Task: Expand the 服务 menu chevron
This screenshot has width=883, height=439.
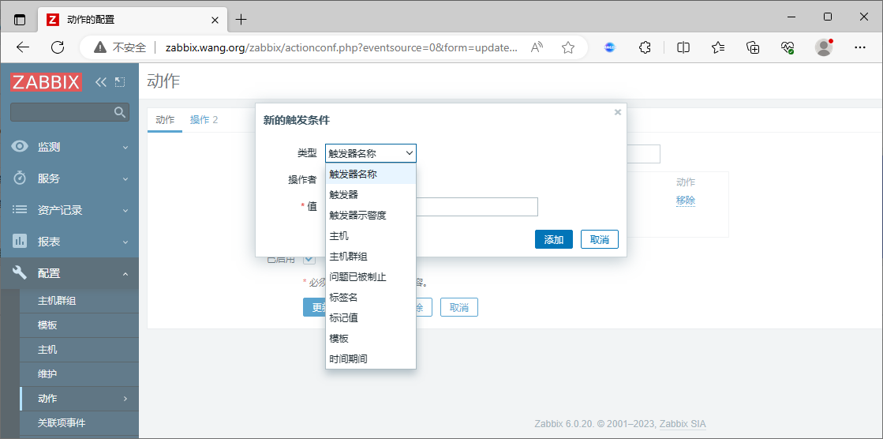Action: pyautogui.click(x=125, y=178)
